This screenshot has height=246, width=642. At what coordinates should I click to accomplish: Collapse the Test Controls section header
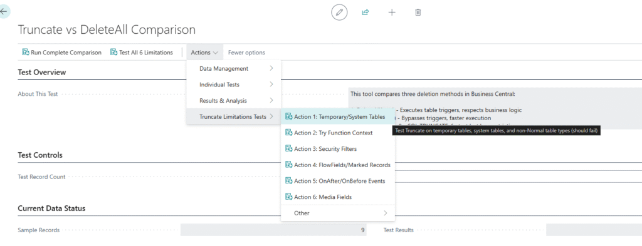pyautogui.click(x=40, y=155)
